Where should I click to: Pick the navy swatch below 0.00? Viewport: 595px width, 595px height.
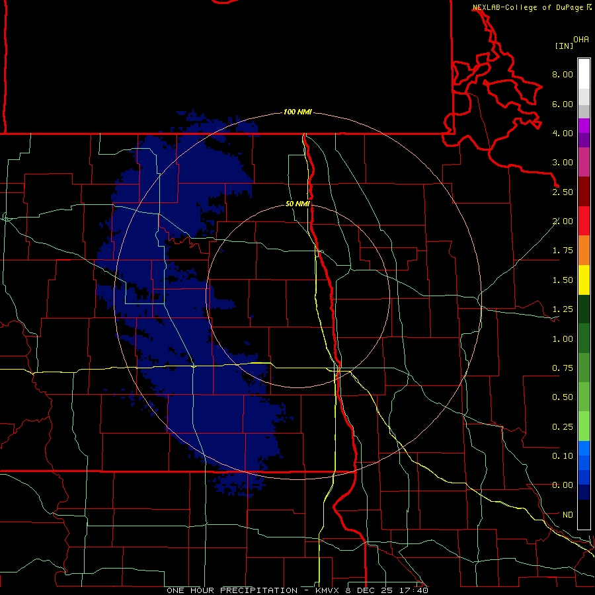(x=584, y=492)
